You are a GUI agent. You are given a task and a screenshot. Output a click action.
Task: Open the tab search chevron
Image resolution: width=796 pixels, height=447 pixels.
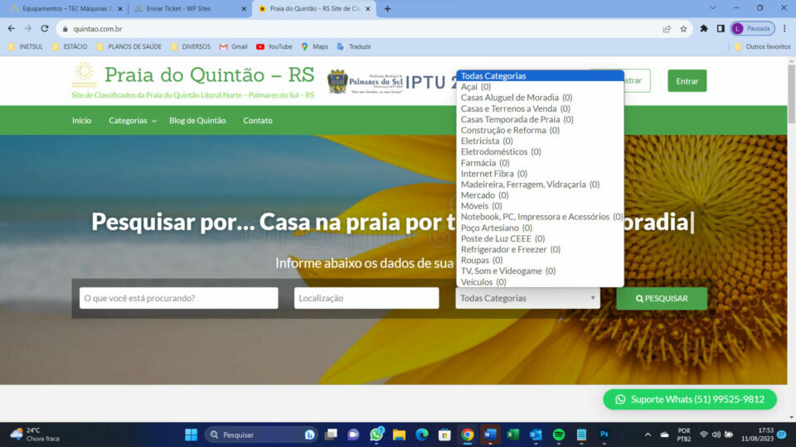713,8
